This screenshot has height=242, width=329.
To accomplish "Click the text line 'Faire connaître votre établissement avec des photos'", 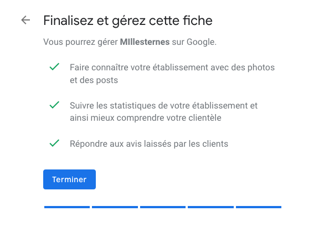I will pyautogui.click(x=172, y=68).
